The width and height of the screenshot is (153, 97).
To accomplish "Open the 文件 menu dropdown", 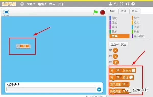I will pyautogui.click(x=31, y=4).
